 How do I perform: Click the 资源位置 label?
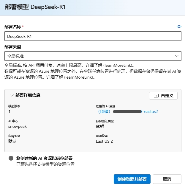click(102, 136)
